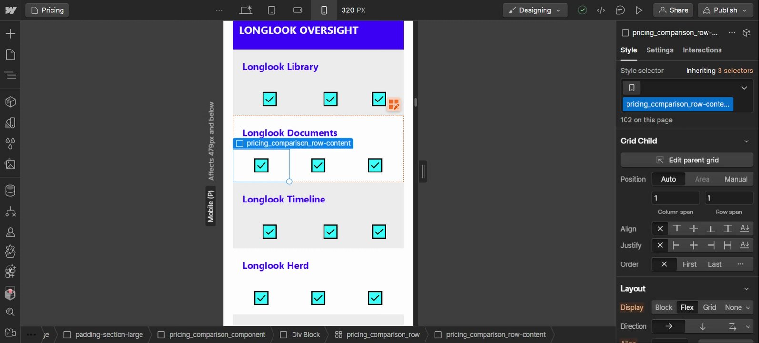Screen dimensions: 759x343
Task: Collapse the Layout section
Action: [x=746, y=289]
